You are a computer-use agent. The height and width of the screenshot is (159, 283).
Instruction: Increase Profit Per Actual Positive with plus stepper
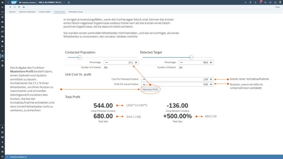[x=211, y=84]
